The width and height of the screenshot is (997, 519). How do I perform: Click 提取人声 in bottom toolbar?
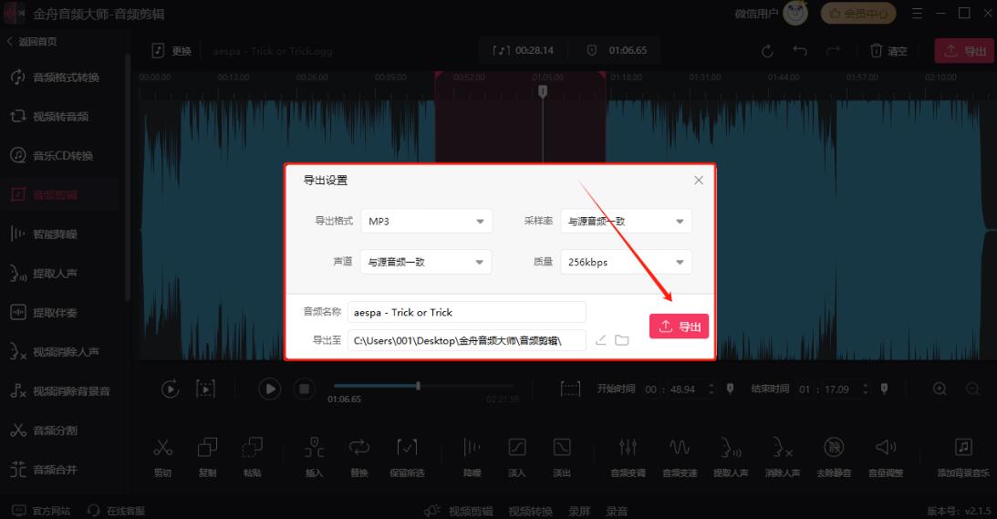[731, 457]
